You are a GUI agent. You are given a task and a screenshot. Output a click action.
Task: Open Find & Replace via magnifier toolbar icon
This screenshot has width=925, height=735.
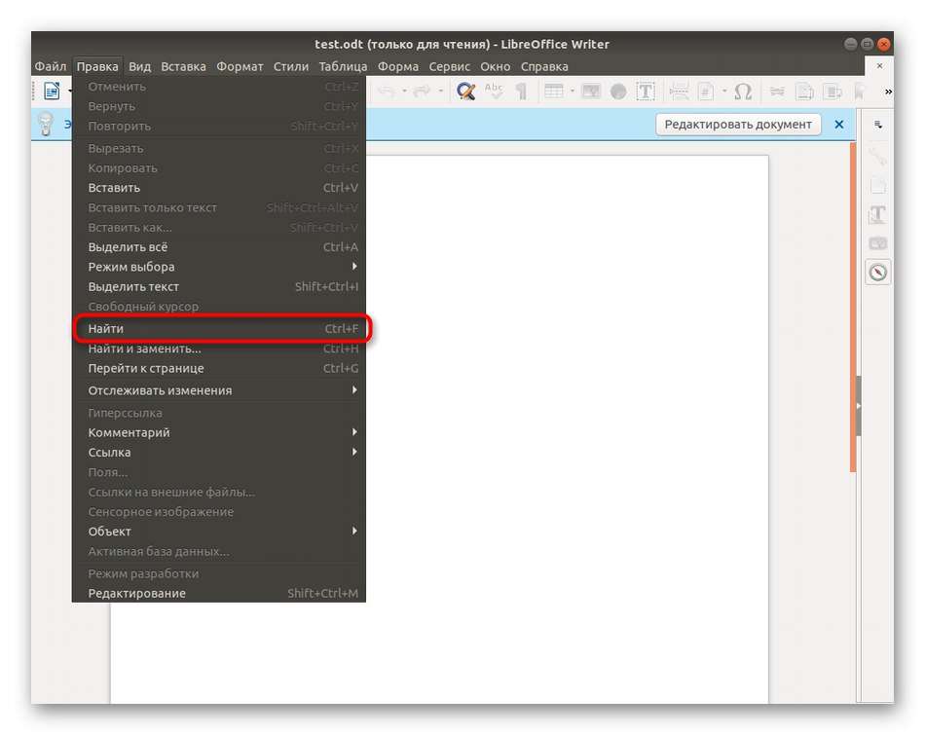tap(463, 91)
